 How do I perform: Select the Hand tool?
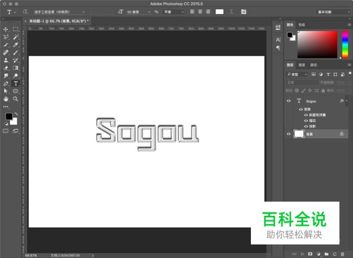[x=6, y=99]
